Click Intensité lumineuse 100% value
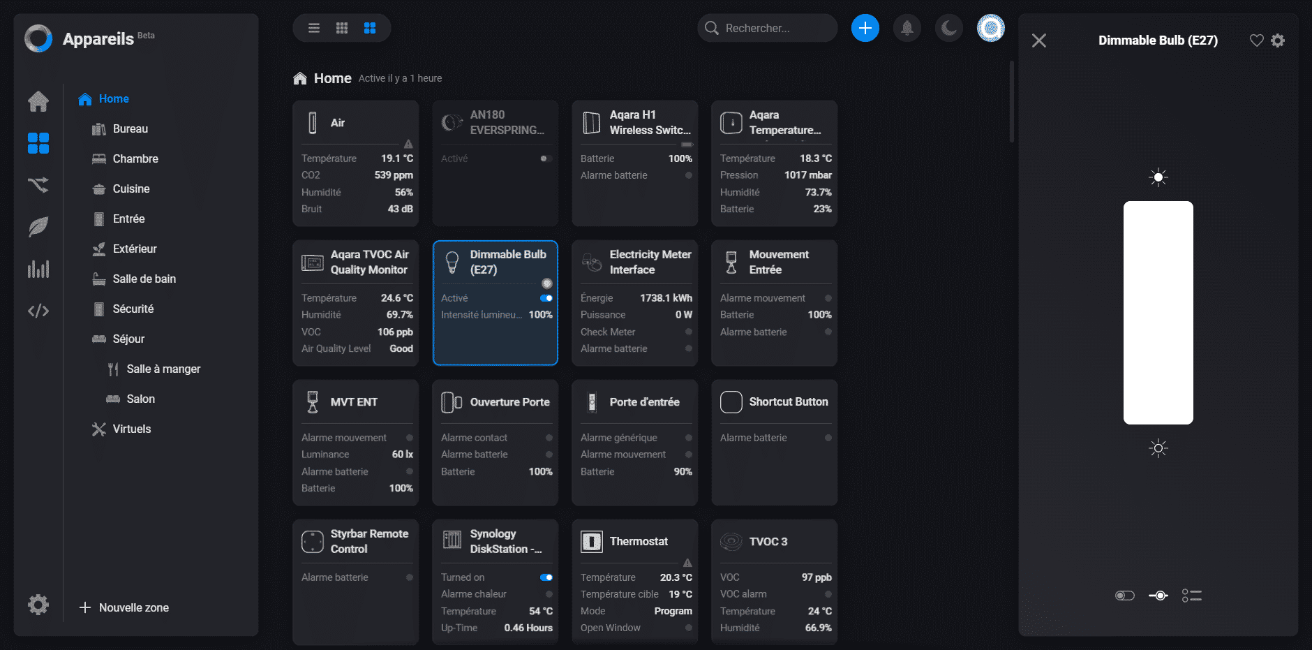 (x=541, y=315)
